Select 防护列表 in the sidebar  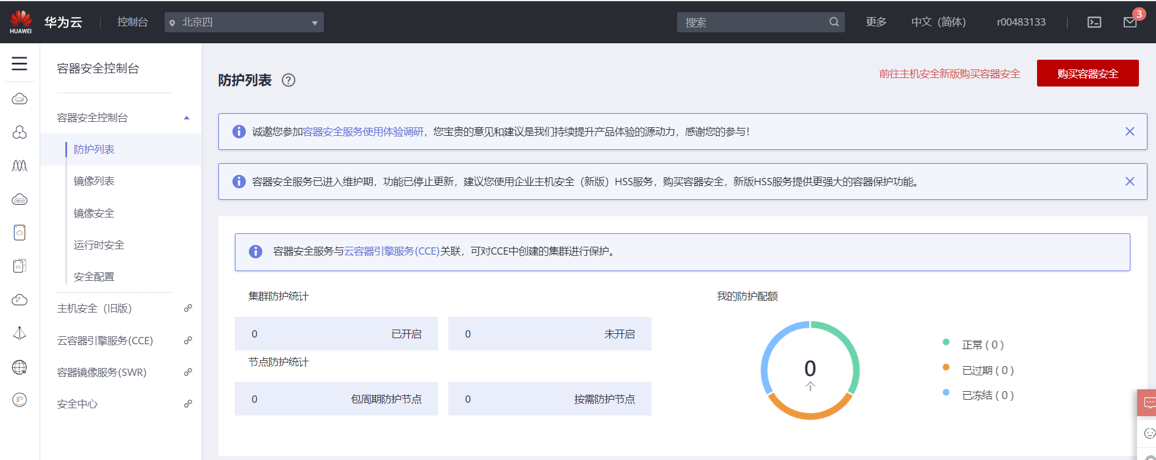[94, 149]
